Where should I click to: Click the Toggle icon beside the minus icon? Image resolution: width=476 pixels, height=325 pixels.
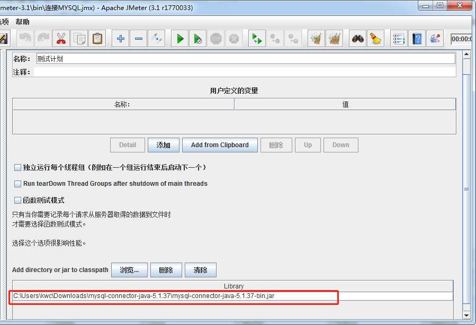coord(156,39)
